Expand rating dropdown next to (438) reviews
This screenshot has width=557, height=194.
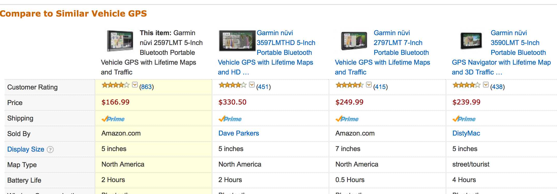(x=486, y=85)
